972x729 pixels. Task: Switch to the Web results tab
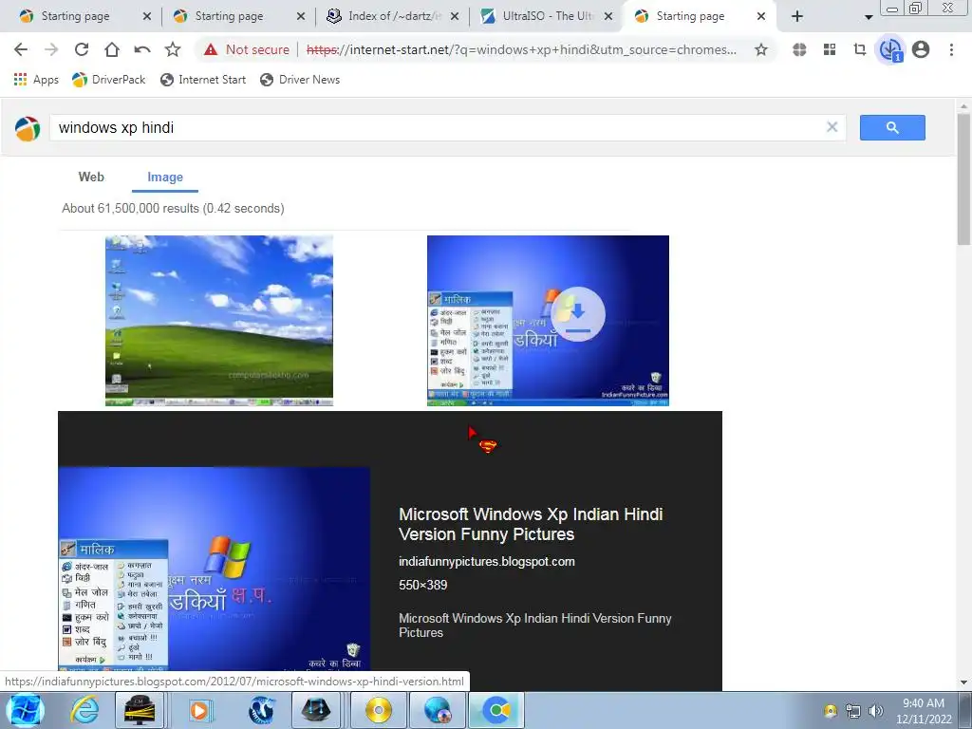(91, 178)
